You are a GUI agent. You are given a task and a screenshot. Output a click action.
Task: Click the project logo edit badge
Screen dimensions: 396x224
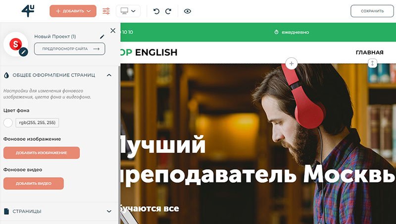click(23, 52)
